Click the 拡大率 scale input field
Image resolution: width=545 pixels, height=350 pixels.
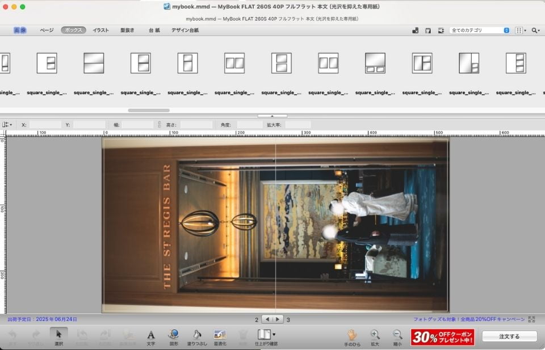[298, 125]
